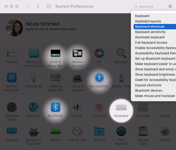Select Make keyboard easier to use suggestion
The width and height of the screenshot is (176, 150).
[x=155, y=64]
